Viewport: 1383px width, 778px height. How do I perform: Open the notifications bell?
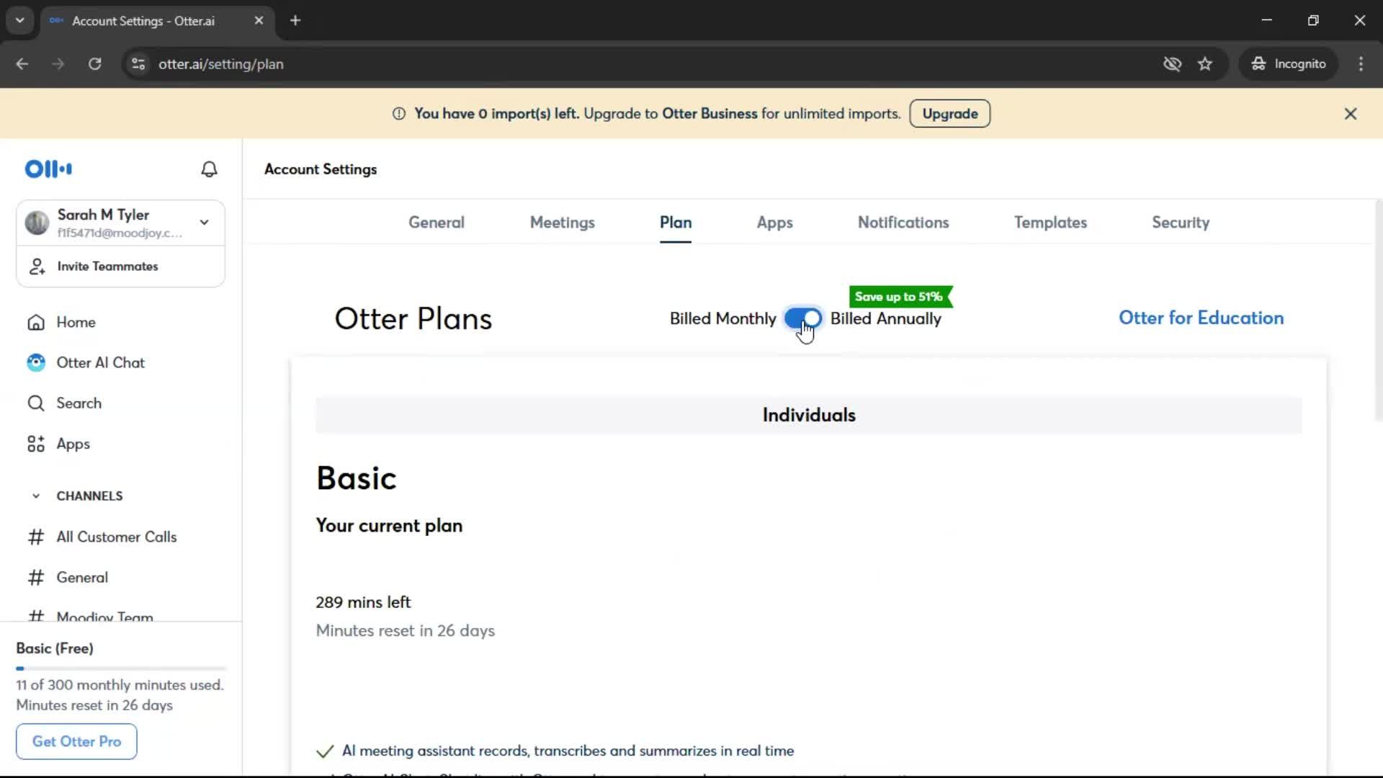tap(209, 169)
